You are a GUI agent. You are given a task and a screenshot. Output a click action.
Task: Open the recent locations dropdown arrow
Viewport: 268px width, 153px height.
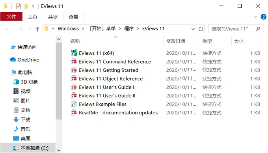tap(30, 29)
